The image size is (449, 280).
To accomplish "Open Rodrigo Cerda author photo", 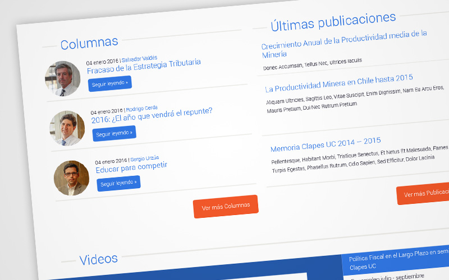I will [x=67, y=128].
